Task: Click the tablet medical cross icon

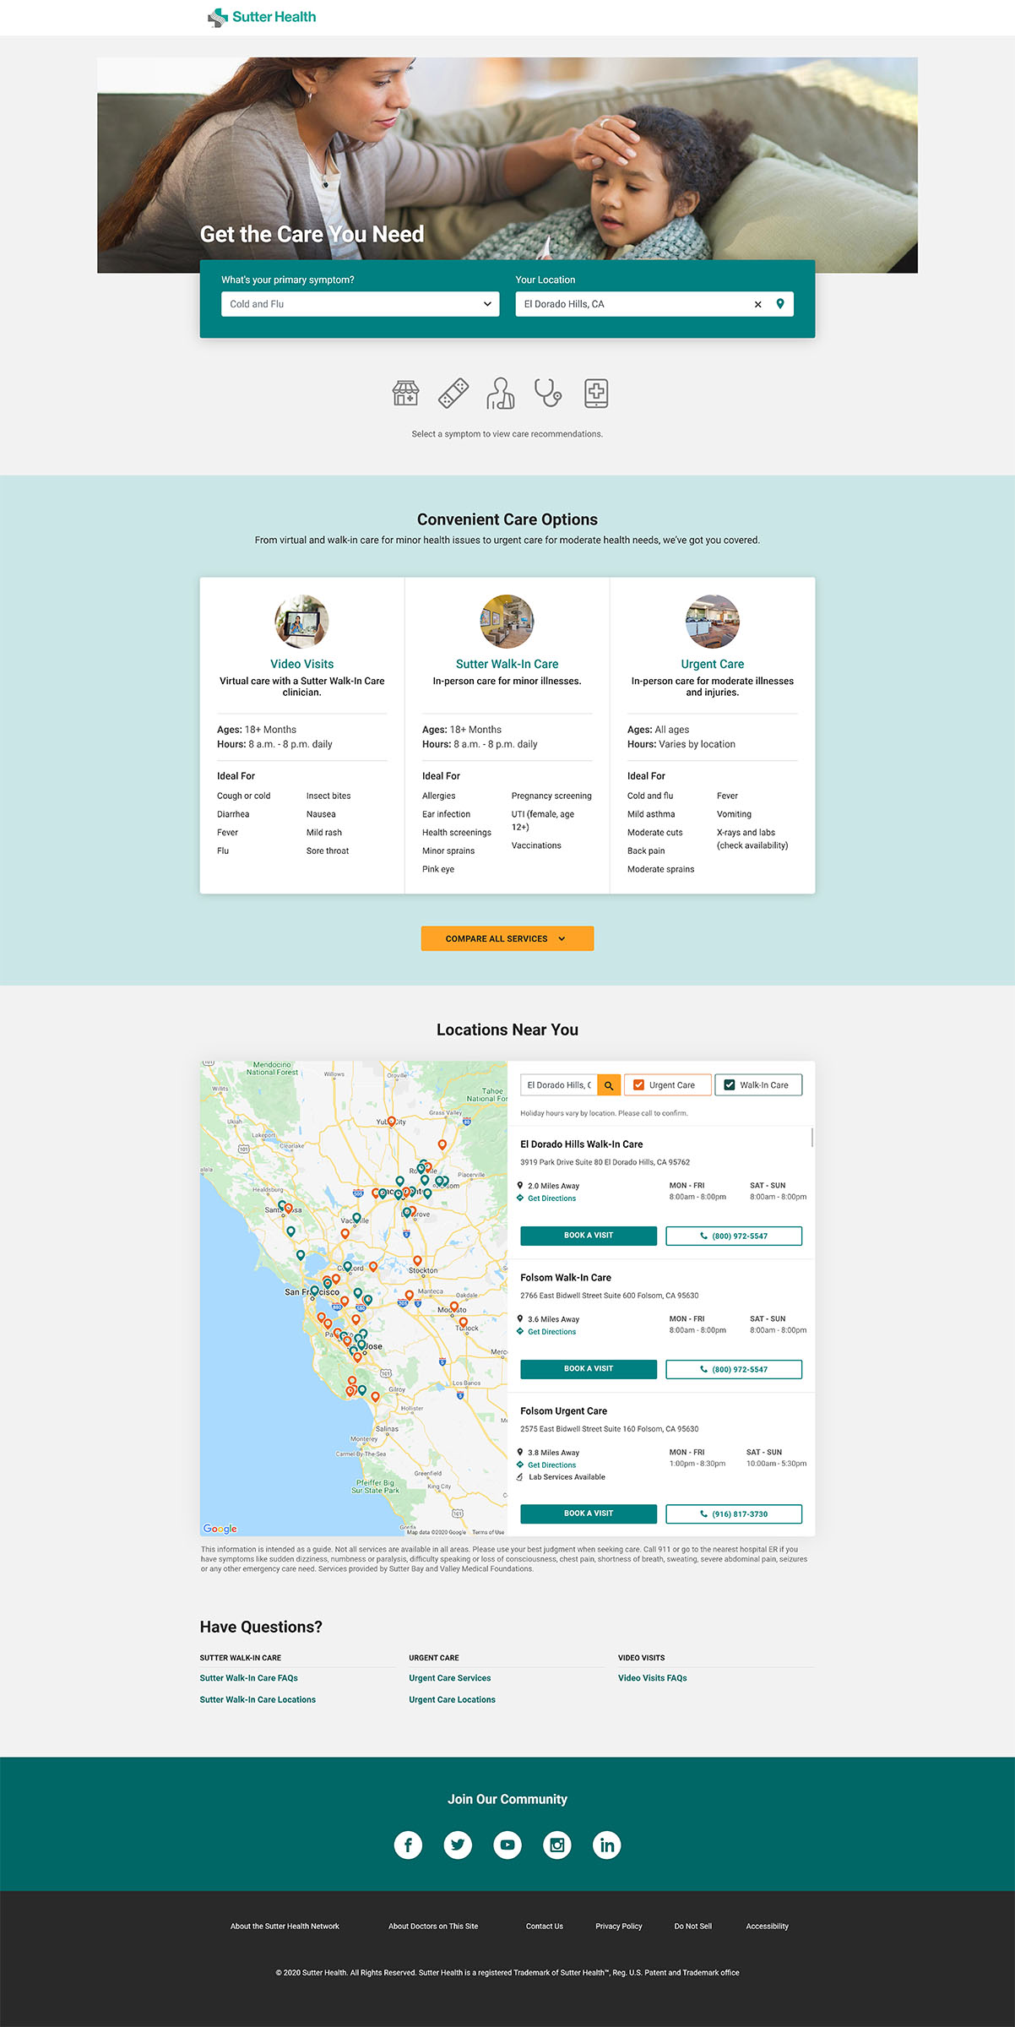Action: (x=596, y=393)
